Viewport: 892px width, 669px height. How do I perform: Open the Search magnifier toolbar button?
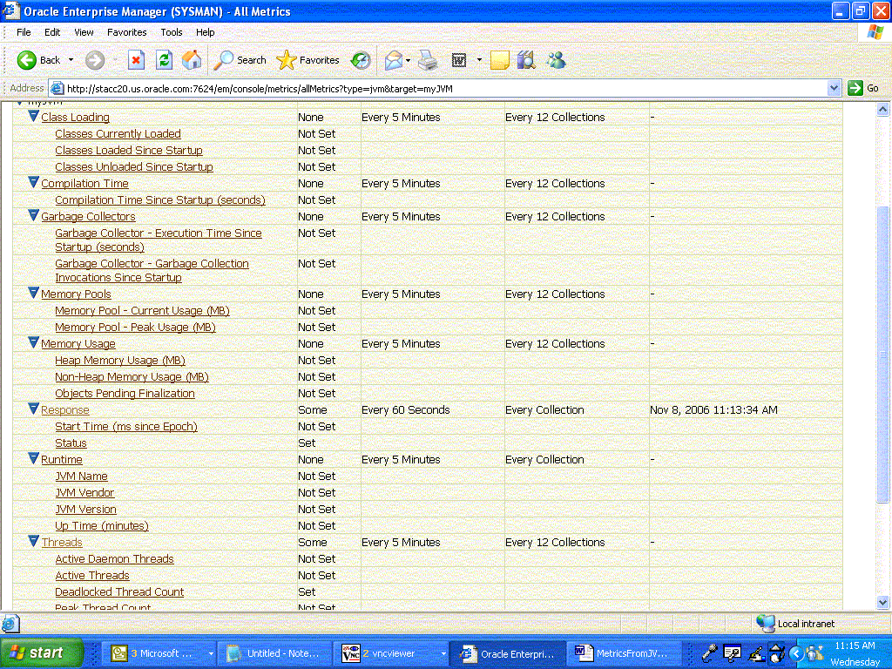[x=240, y=60]
